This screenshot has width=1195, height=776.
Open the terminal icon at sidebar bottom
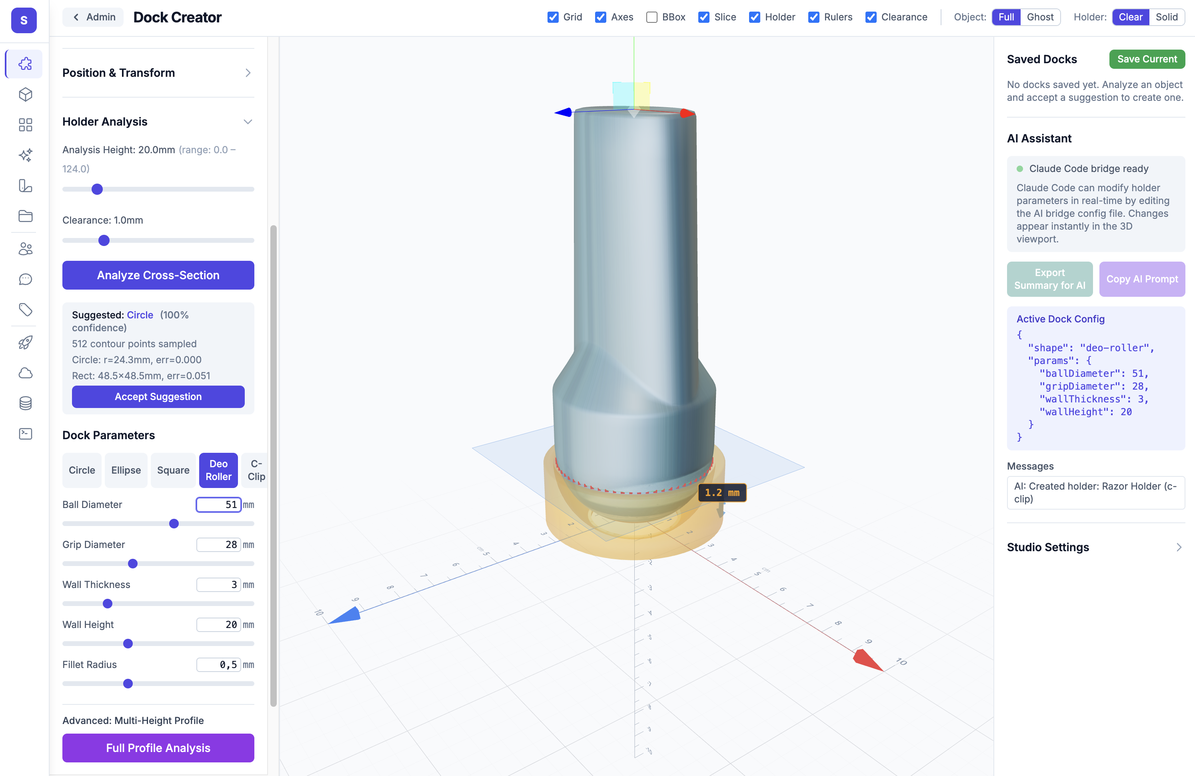tap(25, 434)
